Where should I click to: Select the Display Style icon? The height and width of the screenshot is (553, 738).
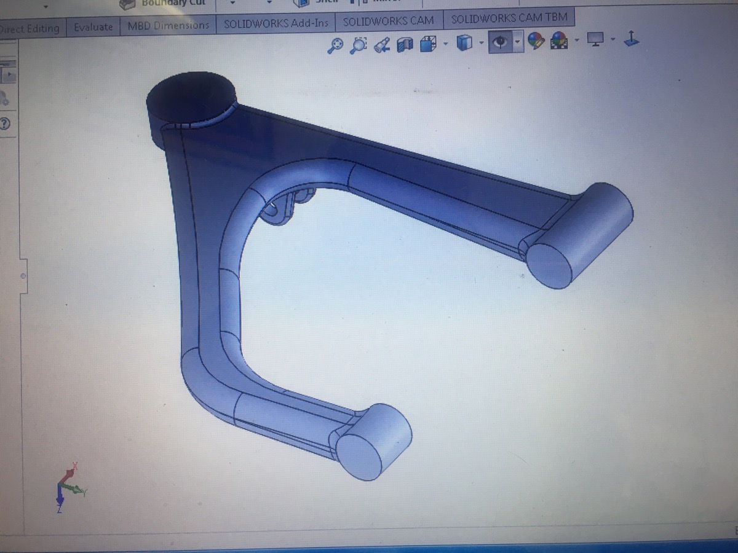point(464,42)
